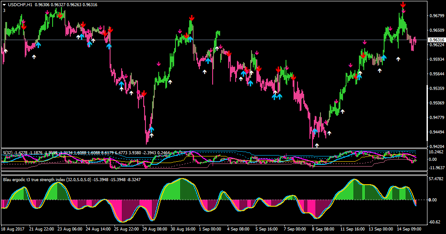446x234 pixels.
Task: Select the USDCHF,H1 chart title text
Action: click(20, 4)
